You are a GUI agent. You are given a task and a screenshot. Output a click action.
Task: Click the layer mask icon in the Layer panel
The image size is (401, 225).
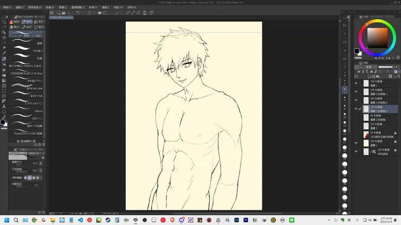390,76
